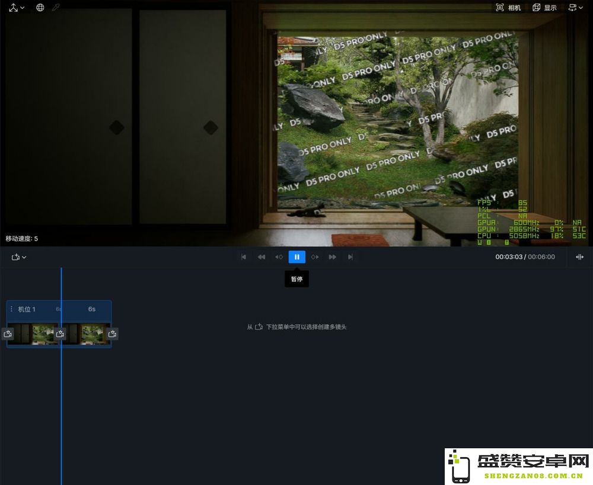
Task: Expand the top-right view options dropdown
Action: point(576,8)
